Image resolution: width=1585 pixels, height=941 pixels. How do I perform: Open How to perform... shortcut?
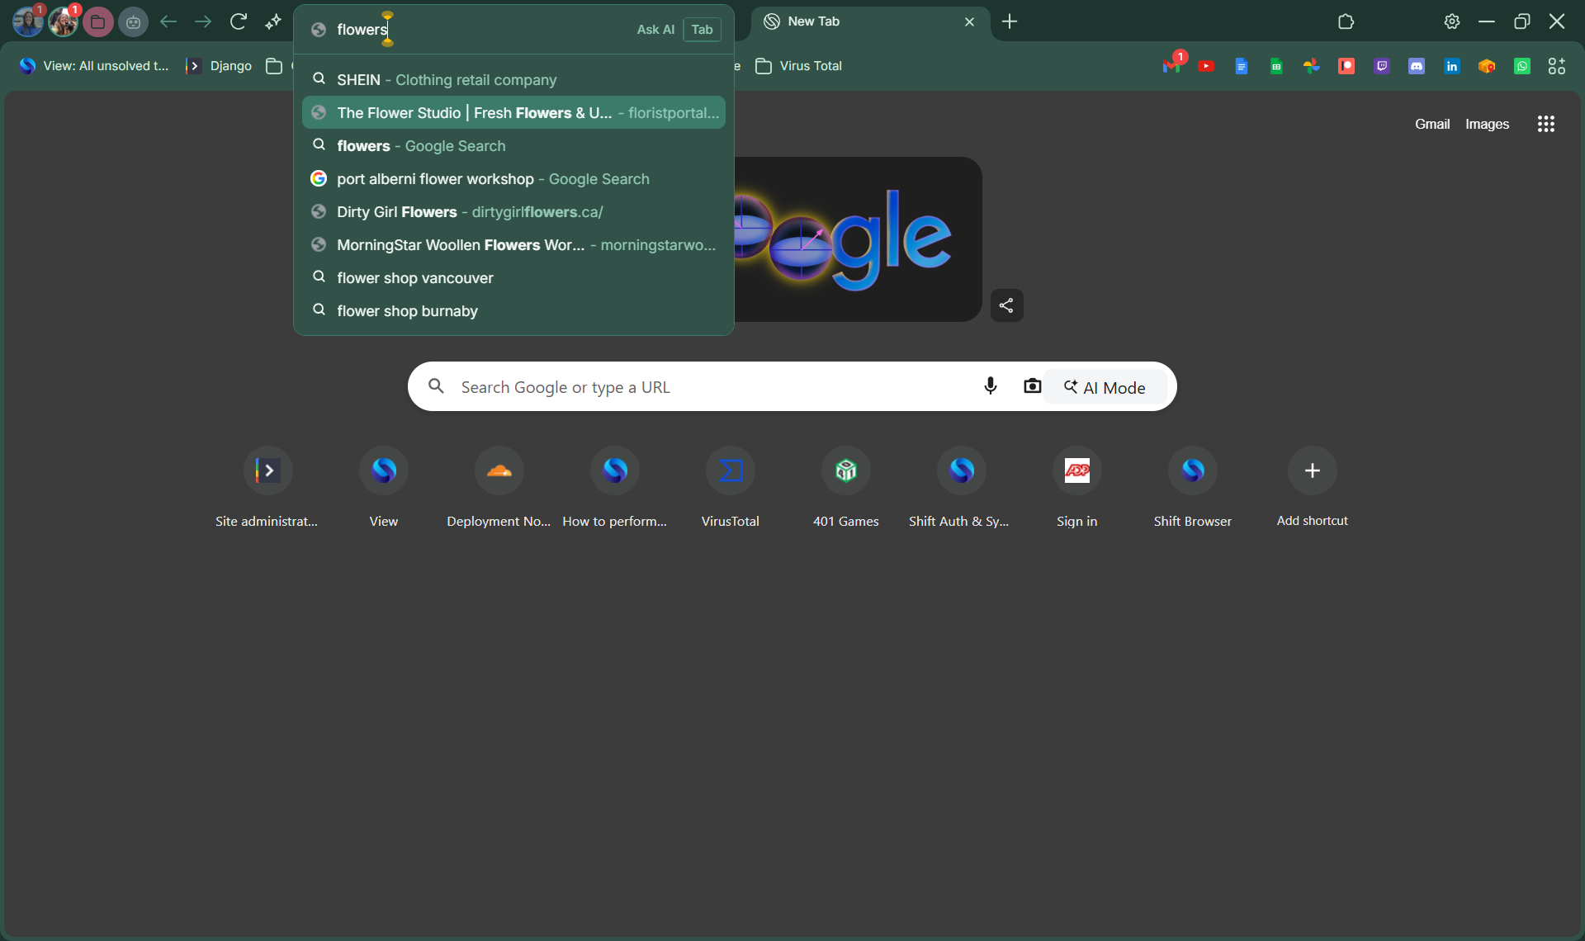pos(615,487)
